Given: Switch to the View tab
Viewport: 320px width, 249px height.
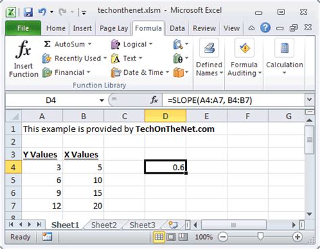Looking at the screenshot, I should click(232, 28).
